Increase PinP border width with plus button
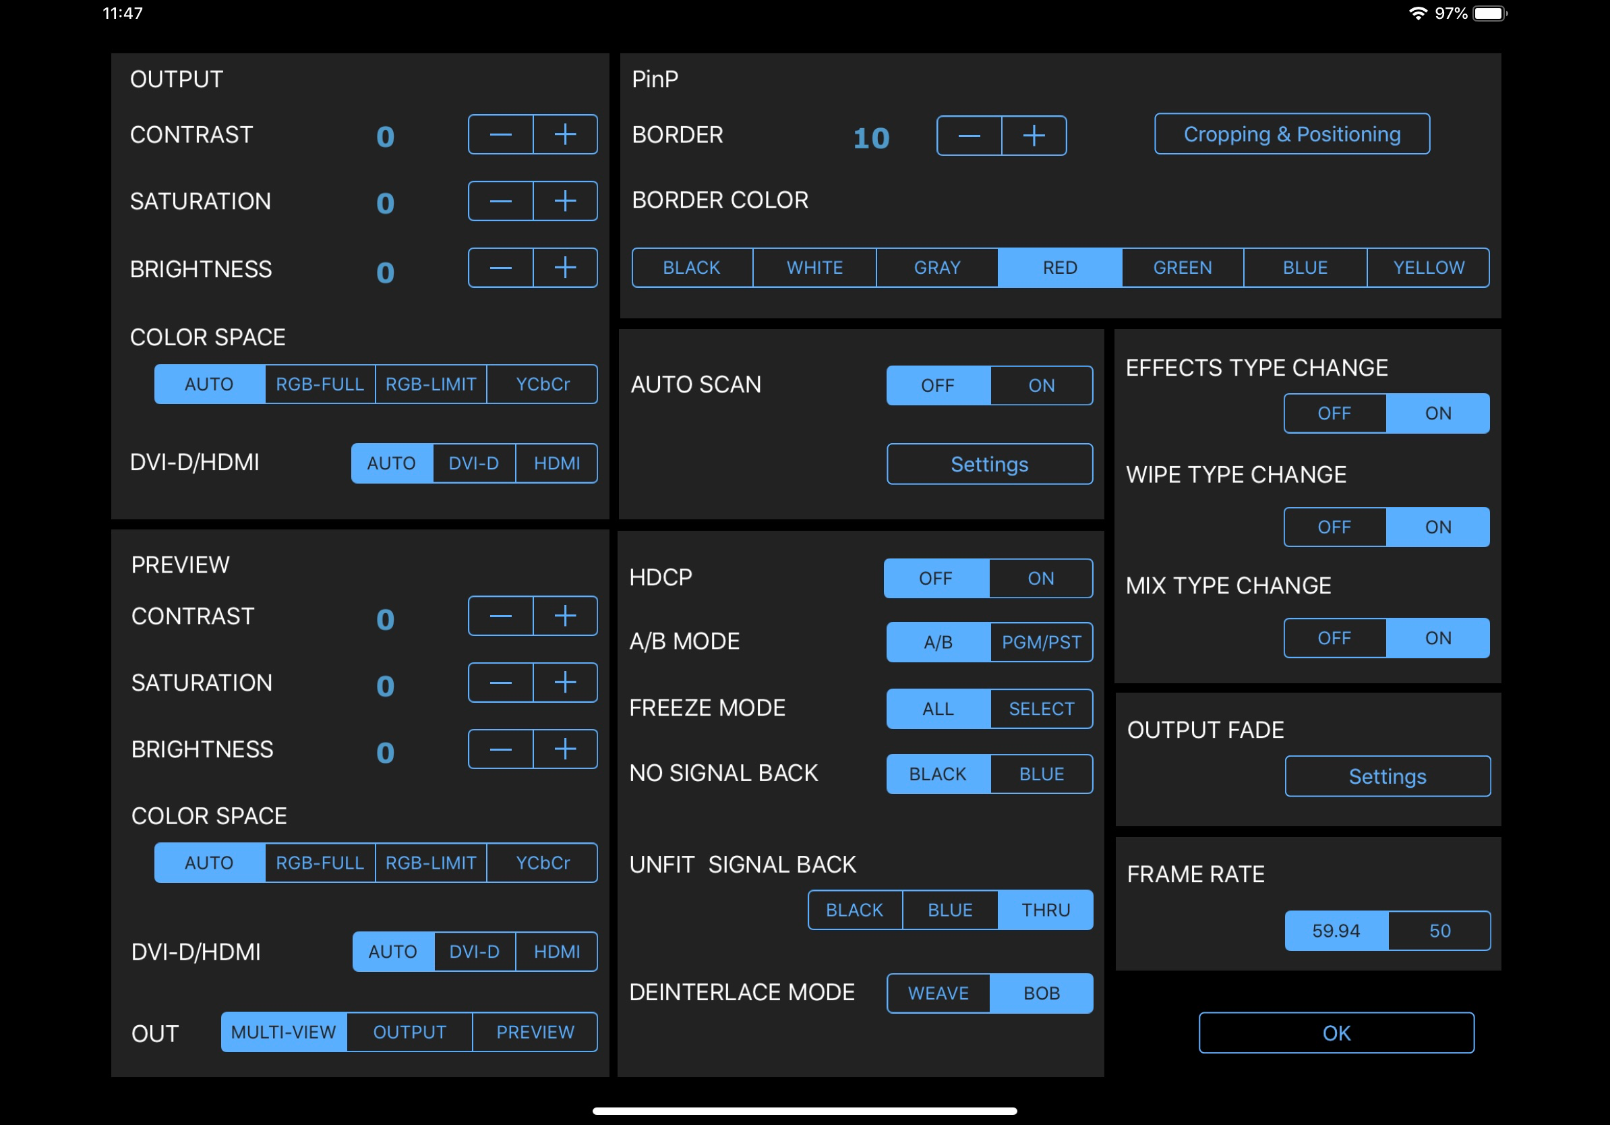The image size is (1610, 1125). (1034, 136)
